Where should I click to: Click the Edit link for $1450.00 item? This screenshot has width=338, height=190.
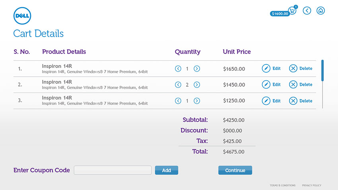276,84
